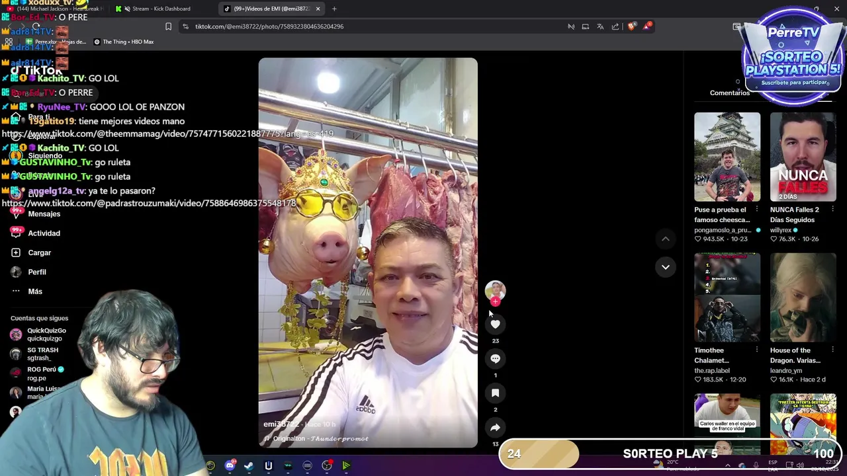Viewport: 847px width, 476px height.
Task: Go to the previous video with the up chevron
Action: click(666, 239)
